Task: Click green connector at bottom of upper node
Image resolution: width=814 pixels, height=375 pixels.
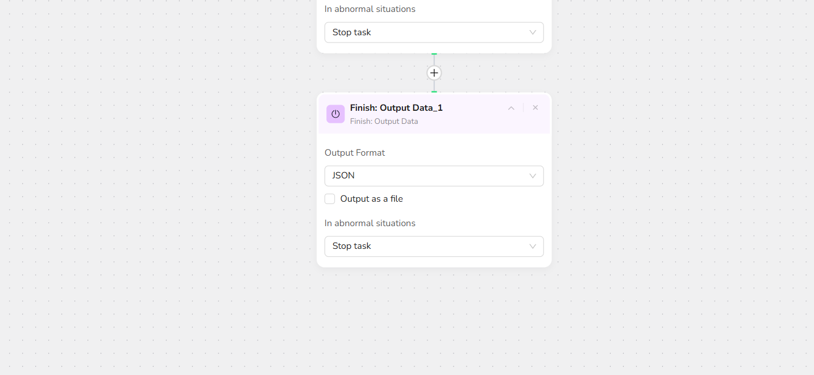Action: click(x=434, y=54)
